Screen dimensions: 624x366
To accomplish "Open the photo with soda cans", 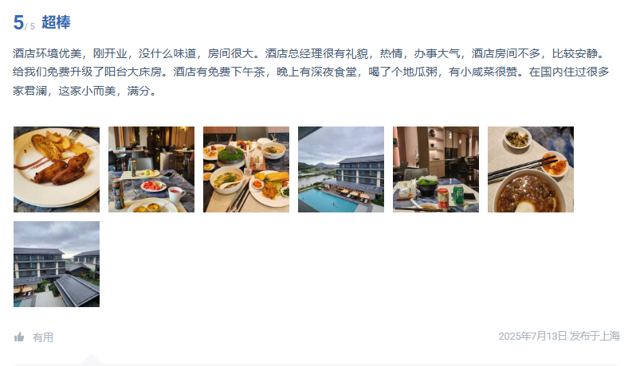I will point(436,169).
